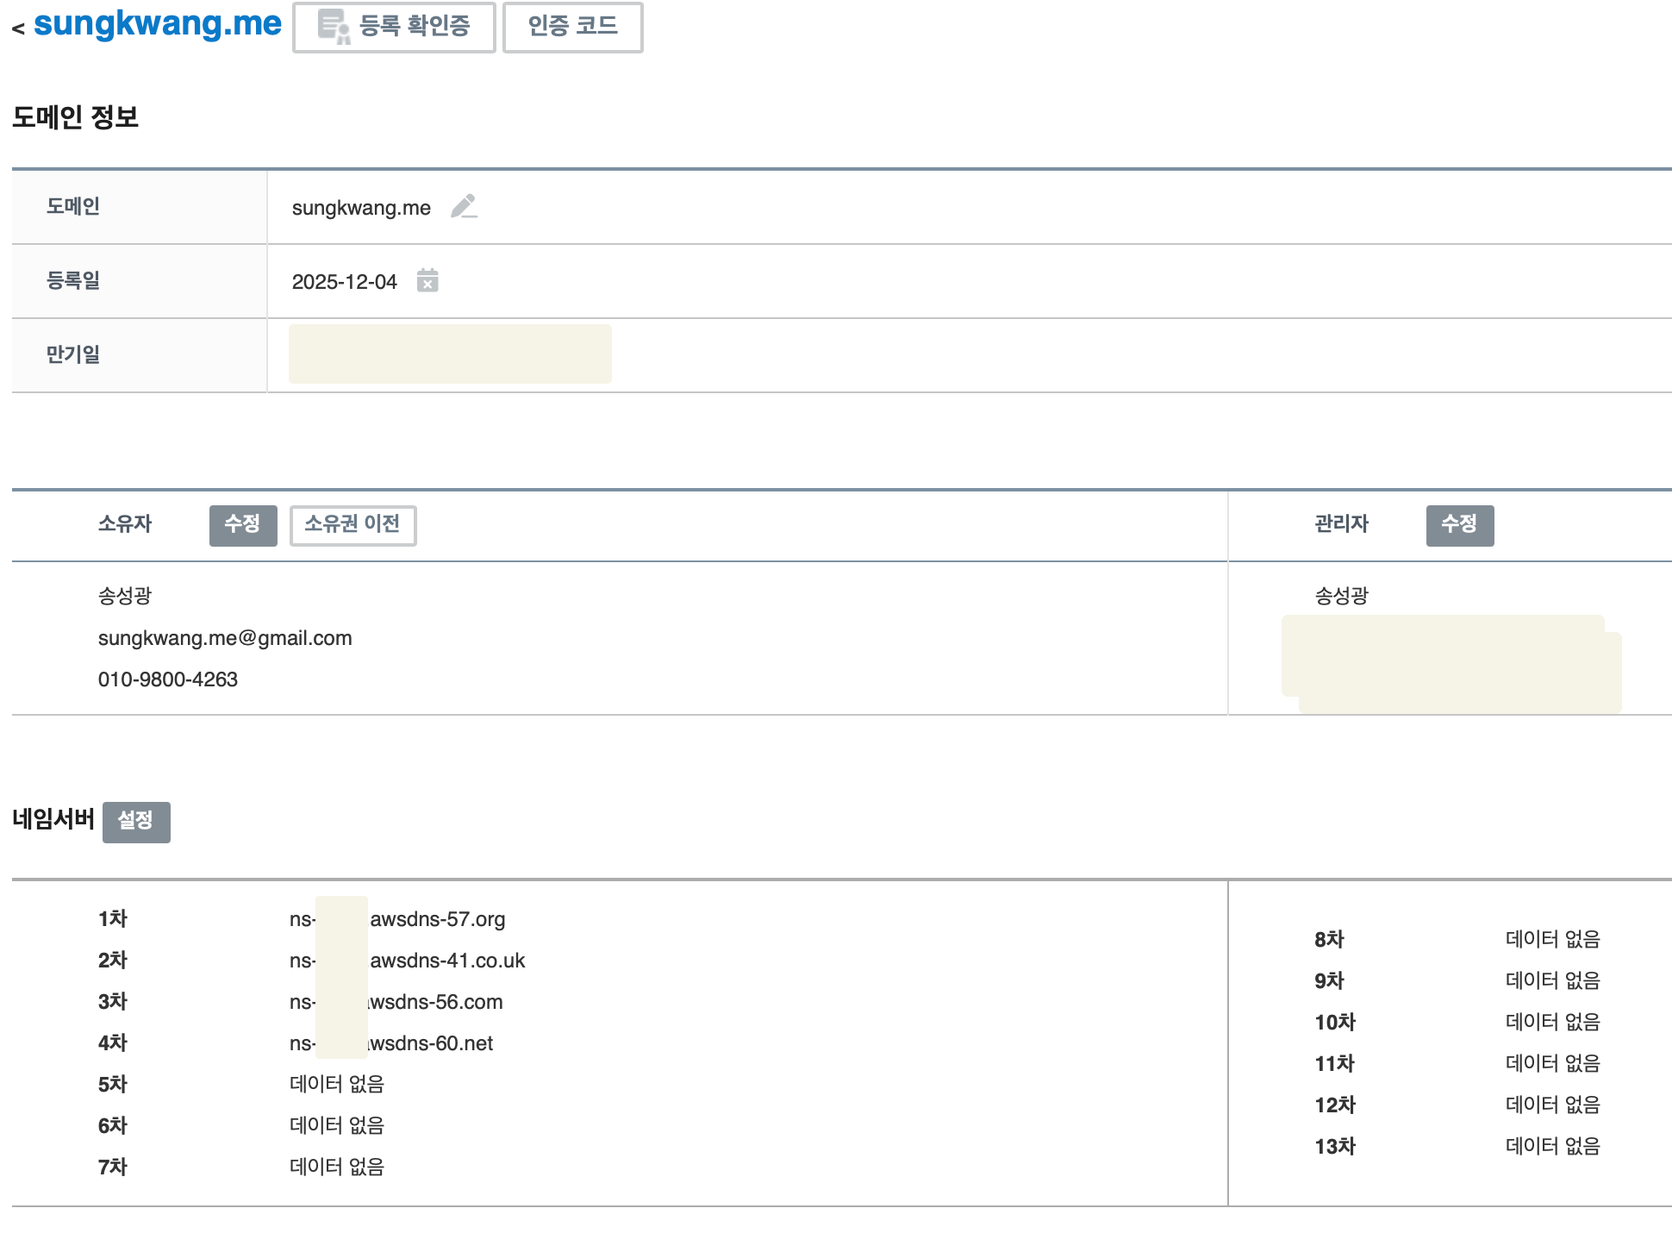This screenshot has height=1252, width=1672.
Task: Click the certificate icon in 등록 확인증 button
Action: click(334, 27)
